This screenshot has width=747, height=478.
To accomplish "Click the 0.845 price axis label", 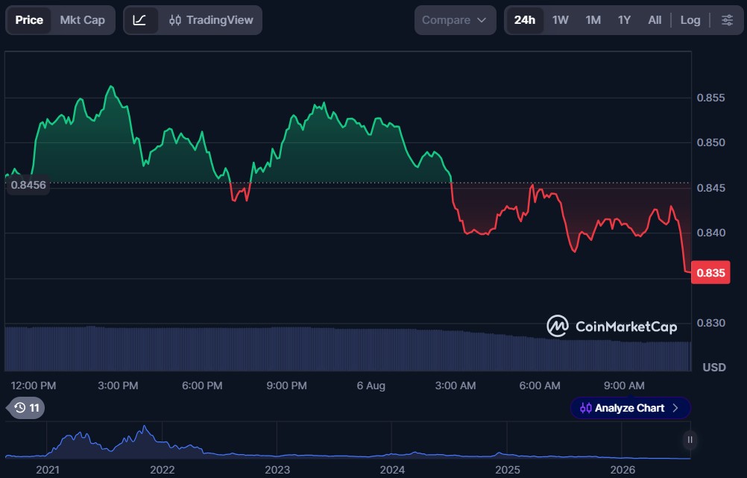I will [x=710, y=188].
